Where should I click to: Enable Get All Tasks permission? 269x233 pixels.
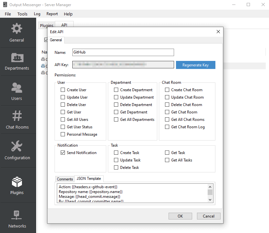[167, 160]
